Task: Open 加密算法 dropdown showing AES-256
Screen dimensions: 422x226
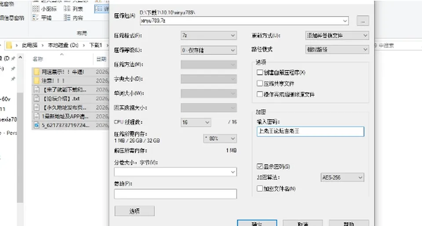Action: pyautogui.click(x=342, y=177)
